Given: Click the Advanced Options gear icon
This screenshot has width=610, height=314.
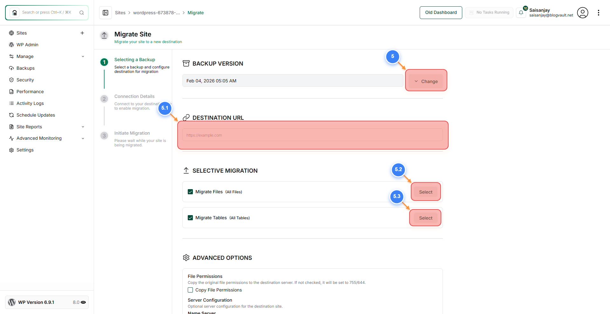Looking at the screenshot, I should (186, 258).
